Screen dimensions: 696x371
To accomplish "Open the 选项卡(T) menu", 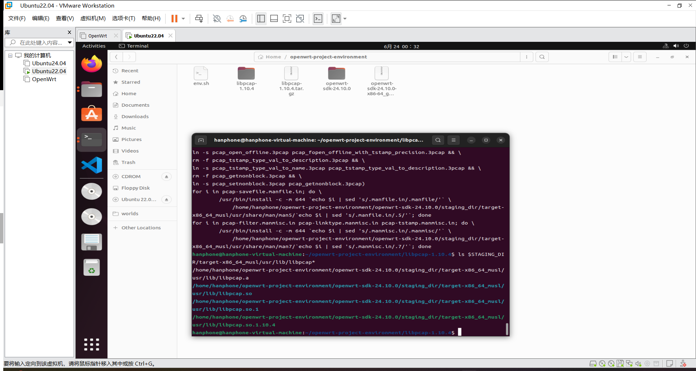I will point(123,18).
